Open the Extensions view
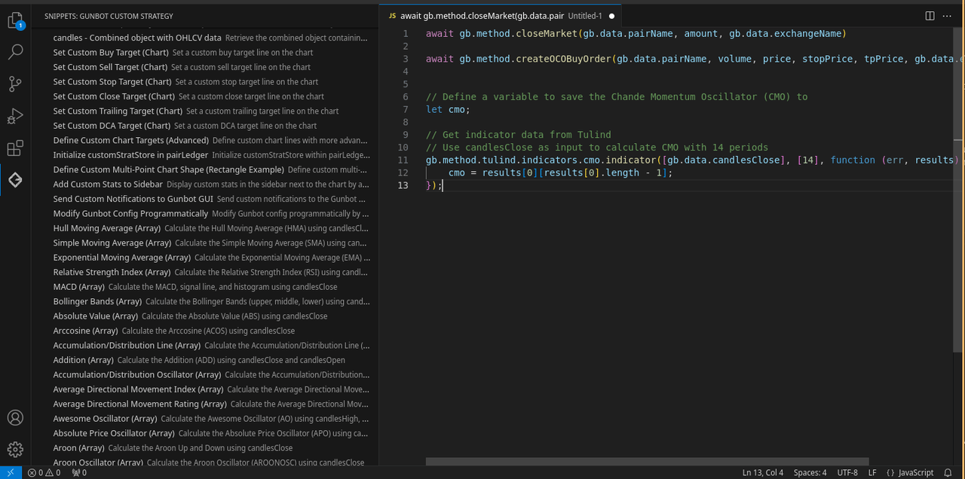The image size is (965, 479). (x=15, y=148)
